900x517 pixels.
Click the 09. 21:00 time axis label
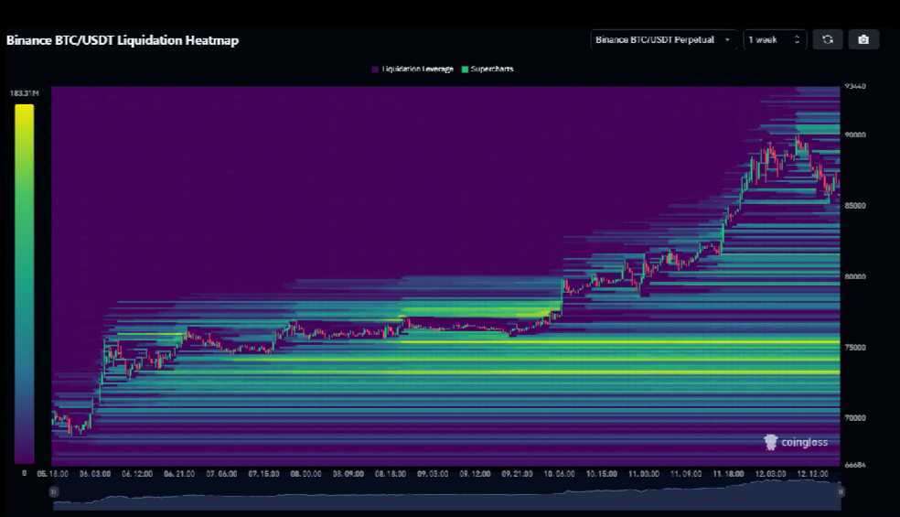click(x=517, y=474)
